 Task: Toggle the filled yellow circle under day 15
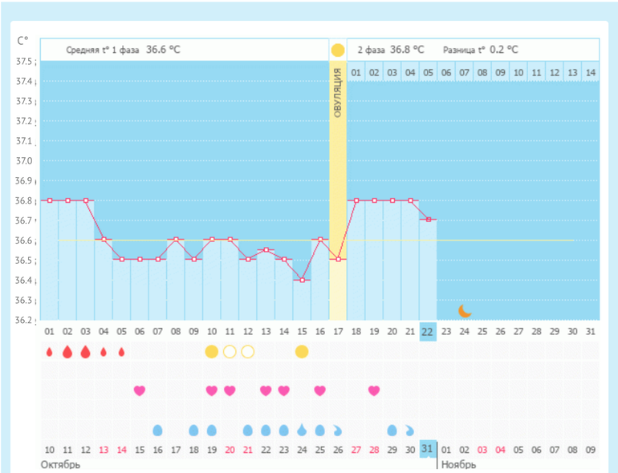point(302,351)
